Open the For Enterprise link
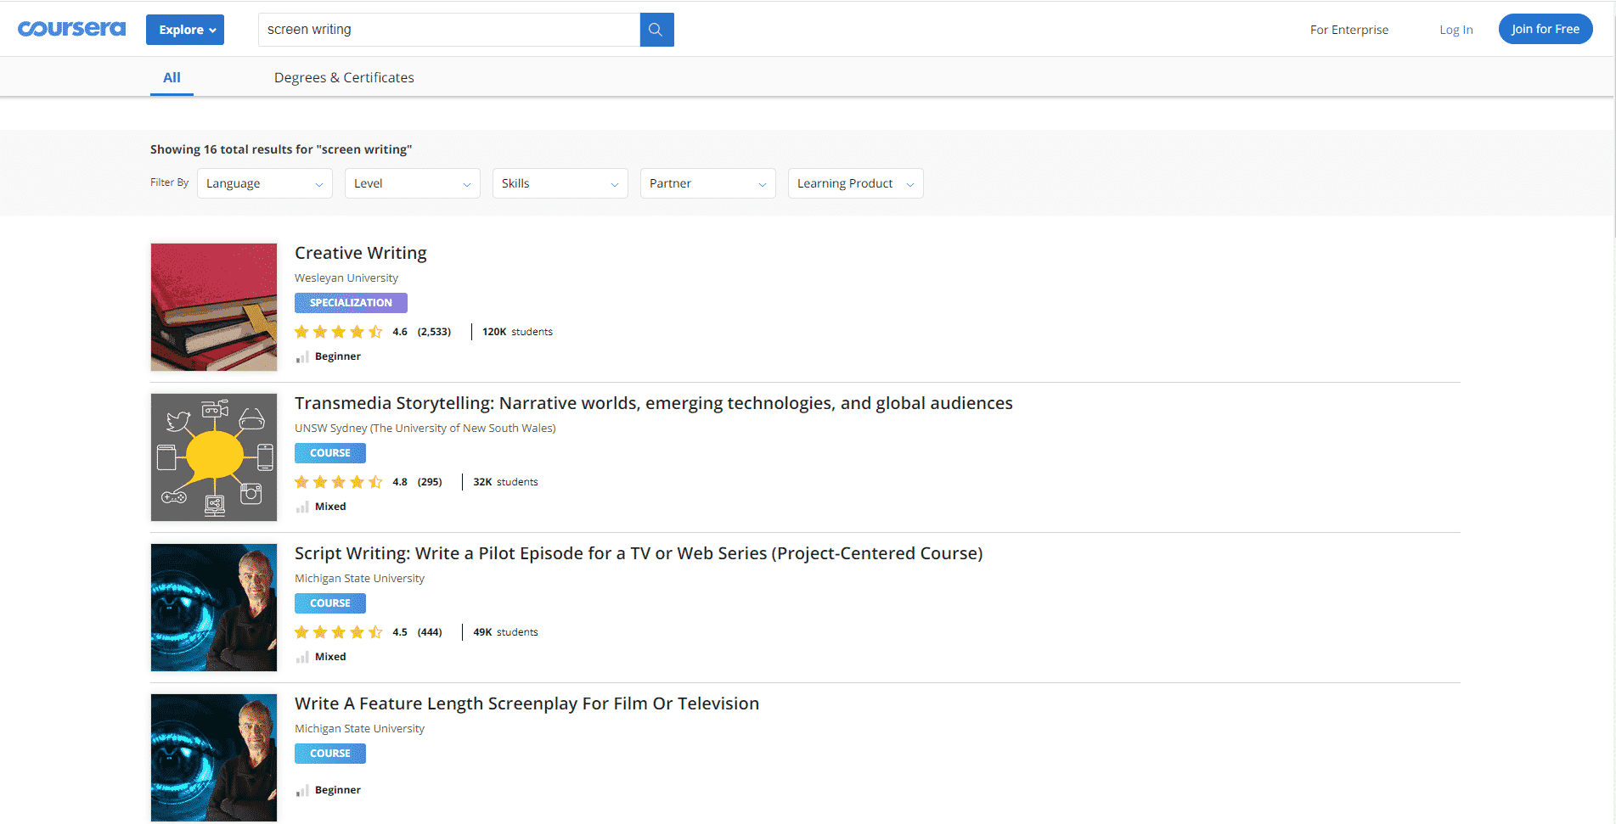This screenshot has height=824, width=1616. (x=1349, y=30)
